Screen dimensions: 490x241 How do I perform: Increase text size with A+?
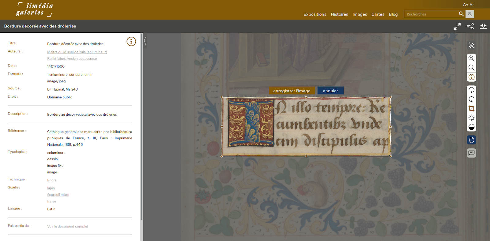466,5
